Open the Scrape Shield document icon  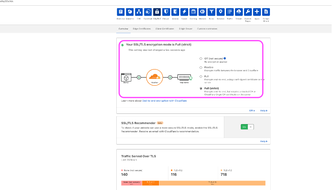coord(266,12)
